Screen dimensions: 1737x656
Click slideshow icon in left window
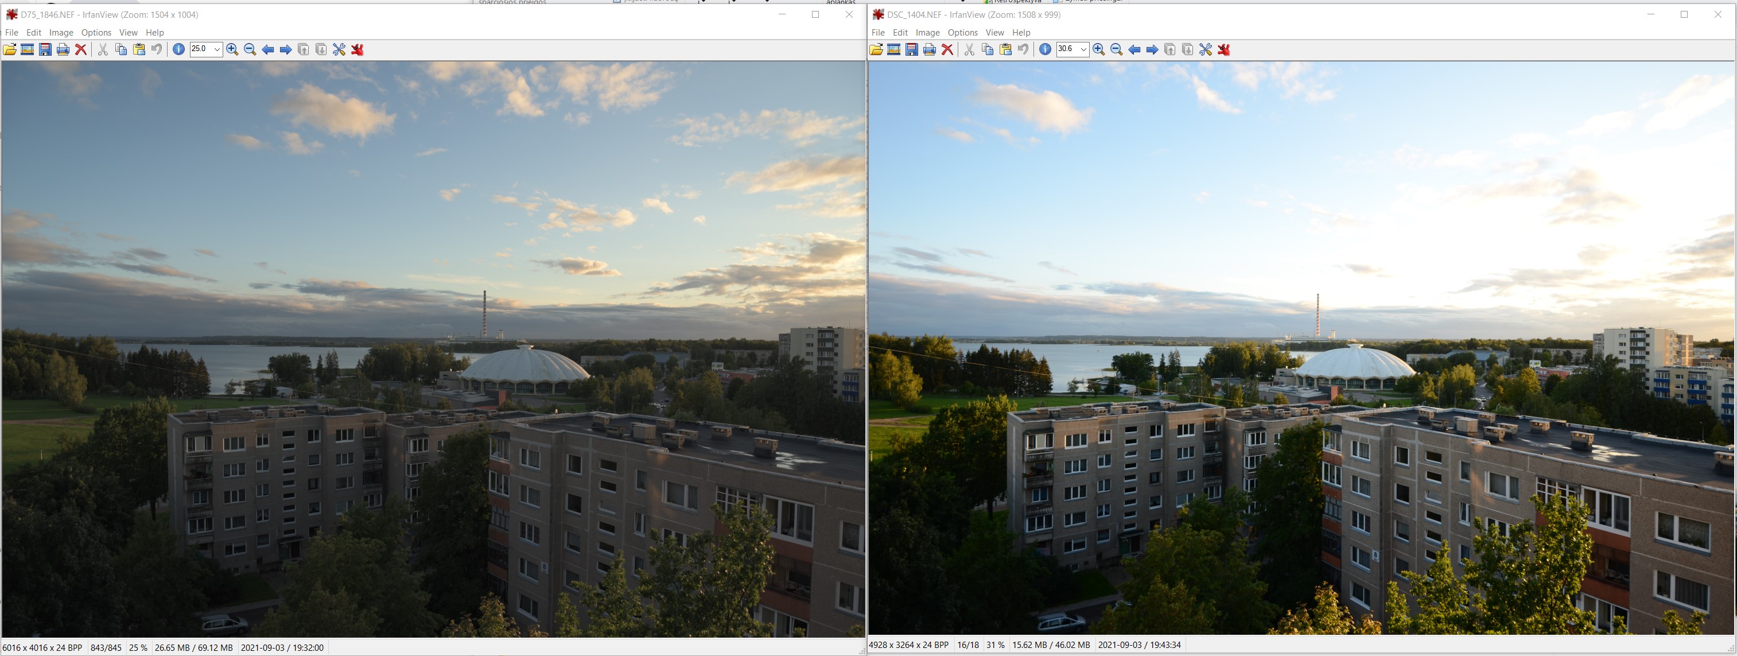(x=28, y=49)
